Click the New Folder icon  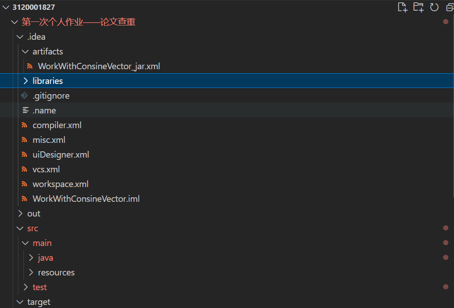[418, 7]
